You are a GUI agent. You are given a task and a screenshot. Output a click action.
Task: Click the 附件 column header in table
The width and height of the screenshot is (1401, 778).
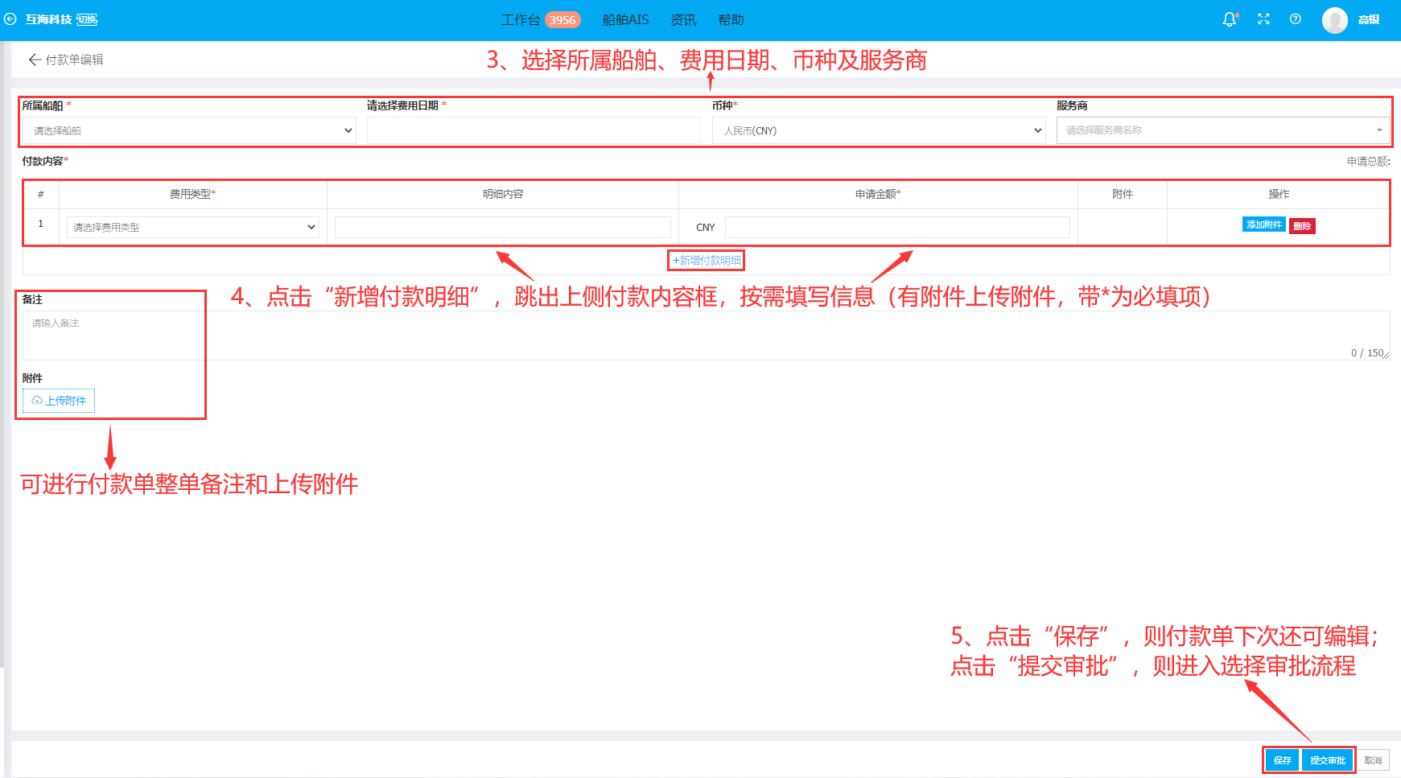[1123, 194]
